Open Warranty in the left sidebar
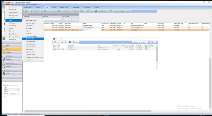The height and width of the screenshot is (116, 212). click(12, 66)
